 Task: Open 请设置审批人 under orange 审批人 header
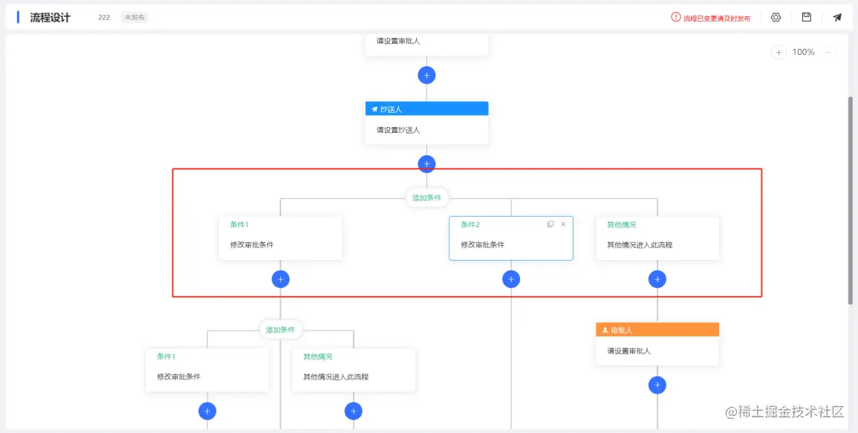[x=657, y=351]
